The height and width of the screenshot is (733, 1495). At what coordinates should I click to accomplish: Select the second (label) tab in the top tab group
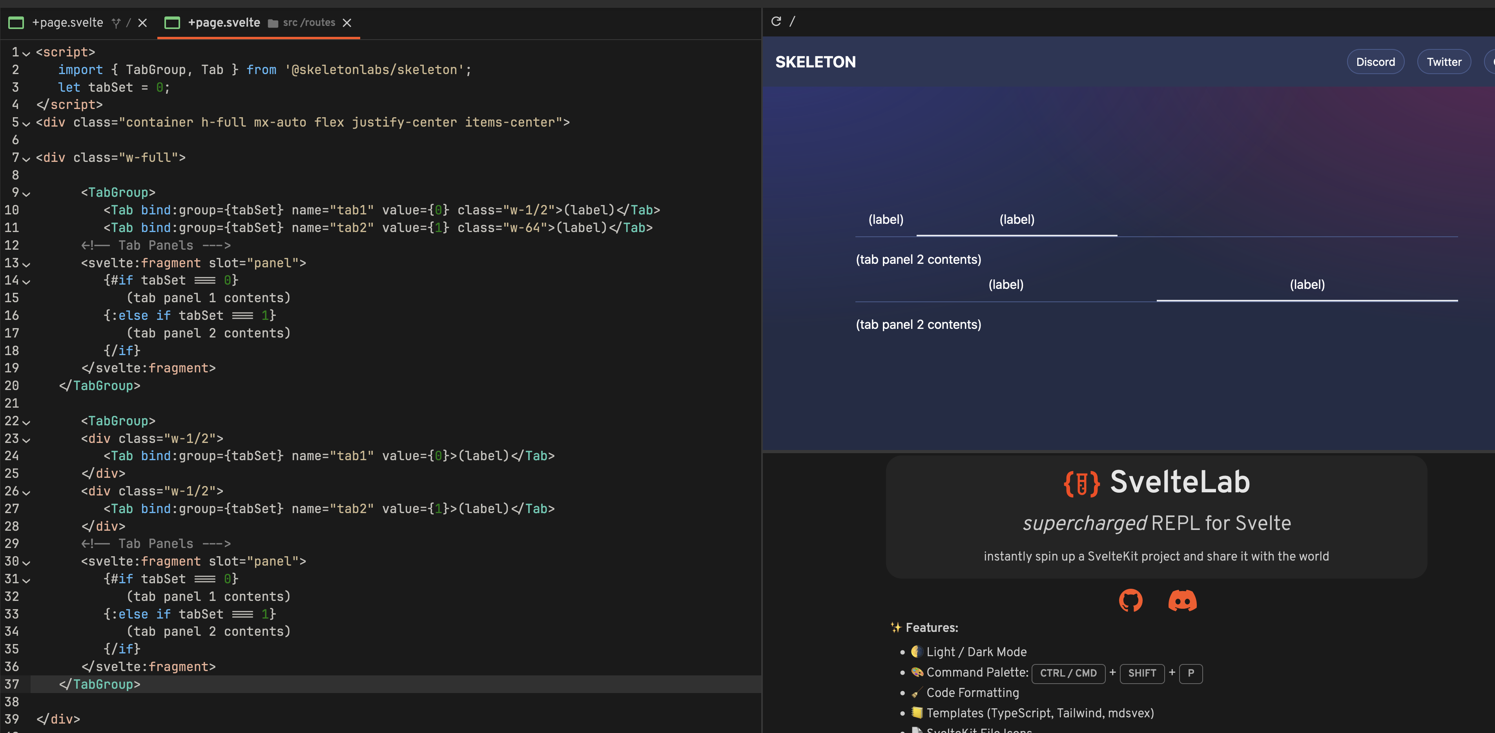1016,219
